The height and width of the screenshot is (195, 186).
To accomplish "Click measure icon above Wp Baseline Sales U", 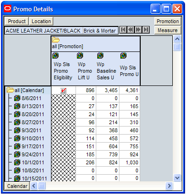I will 100,56.
